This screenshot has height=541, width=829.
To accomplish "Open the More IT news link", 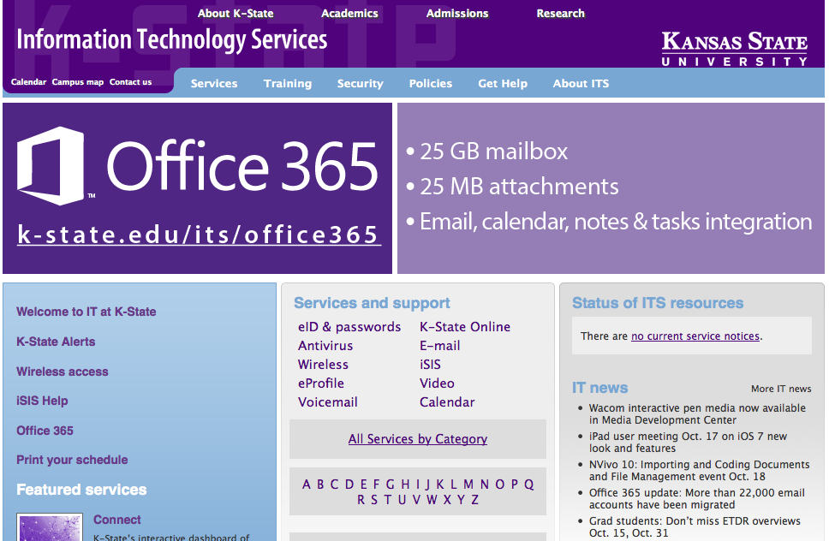I will coord(780,389).
